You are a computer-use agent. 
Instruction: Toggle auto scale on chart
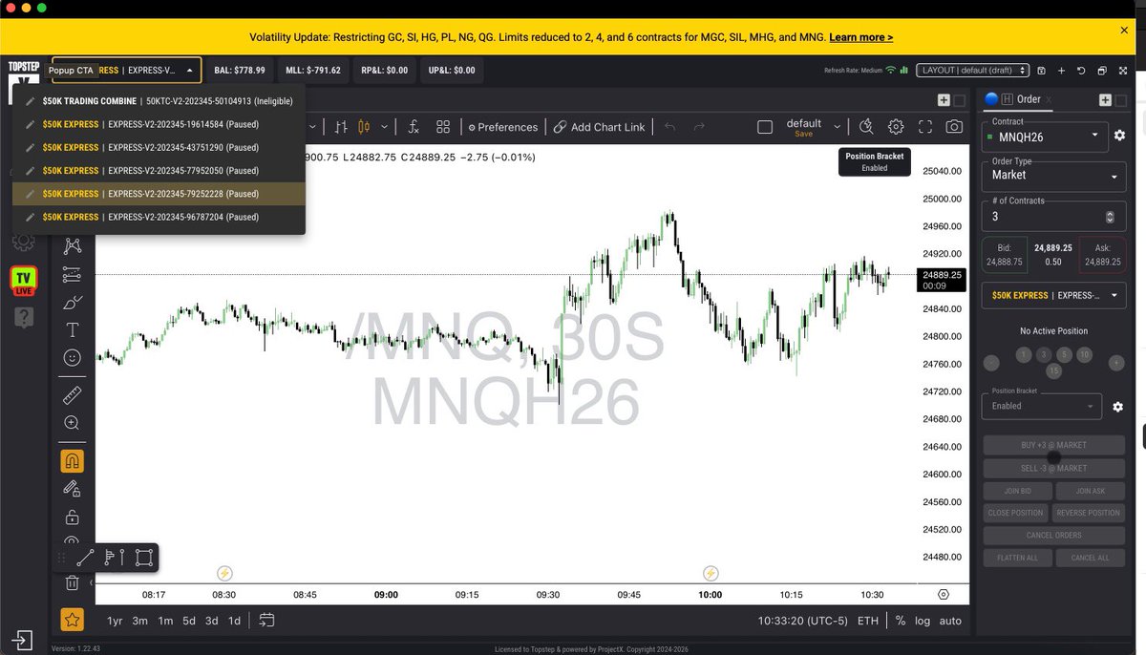pos(950,621)
